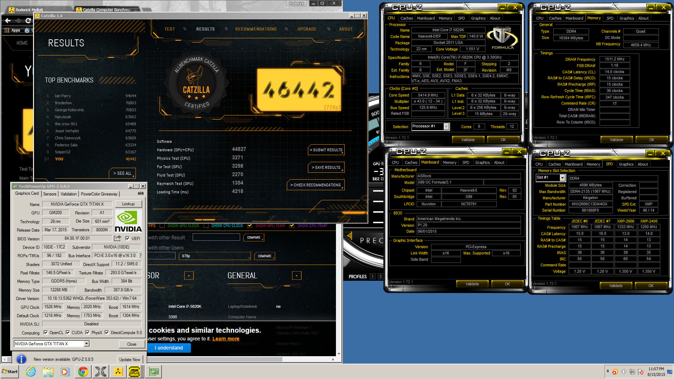Image resolution: width=674 pixels, height=379 pixels.
Task: Click the BIOS version share/export icon
Action: 117,238
